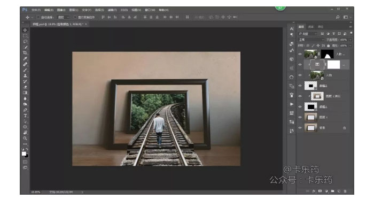Open the 窗口(W) menu

pos(150,10)
